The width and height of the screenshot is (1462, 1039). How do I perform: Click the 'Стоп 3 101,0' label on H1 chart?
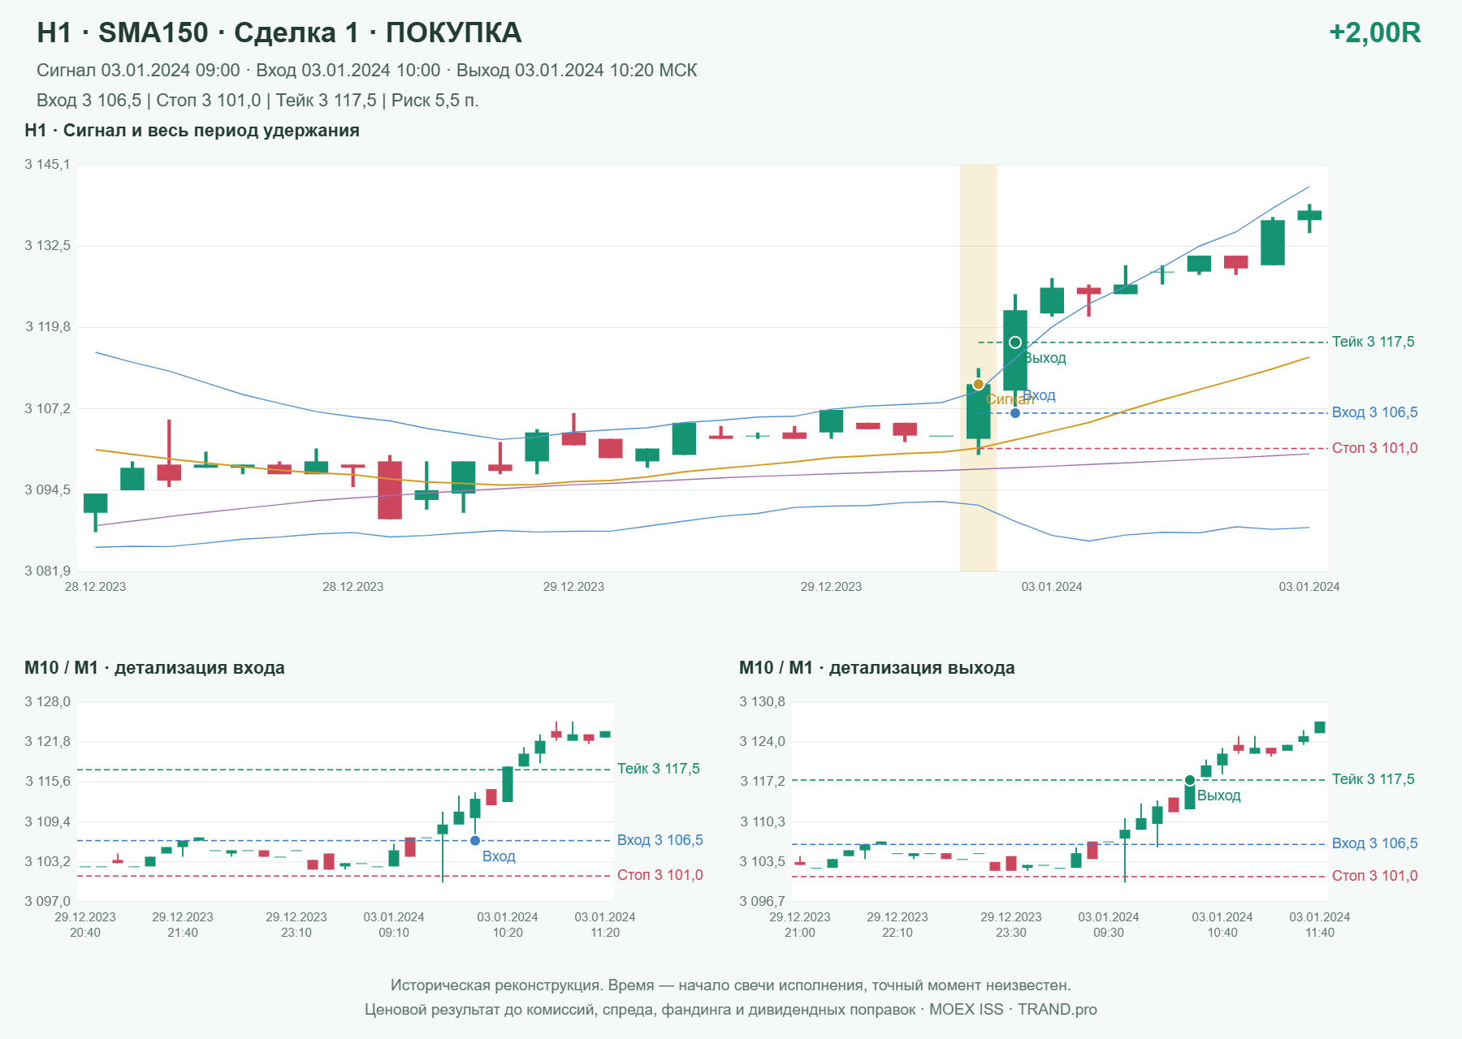[1374, 448]
